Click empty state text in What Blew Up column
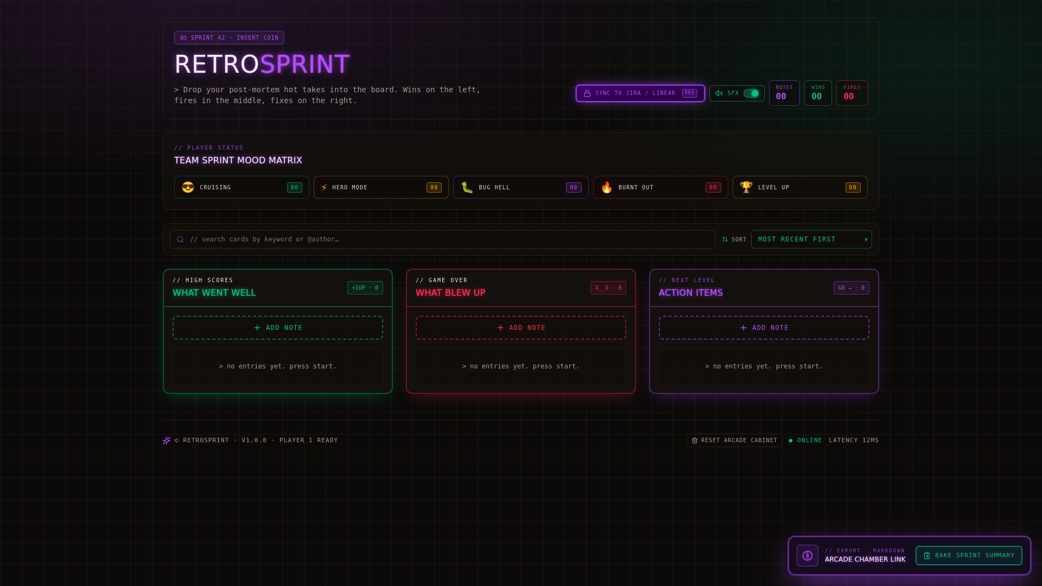 pos(521,367)
